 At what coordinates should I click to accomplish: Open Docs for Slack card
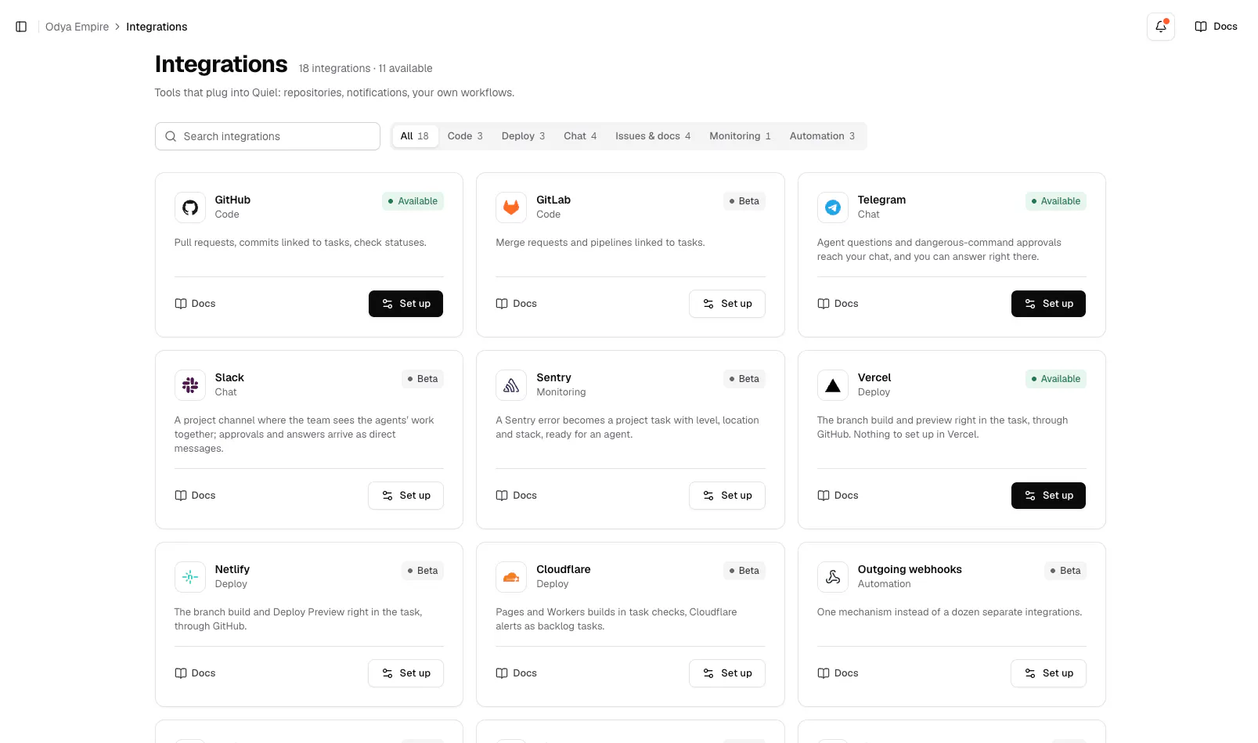pyautogui.click(x=195, y=496)
